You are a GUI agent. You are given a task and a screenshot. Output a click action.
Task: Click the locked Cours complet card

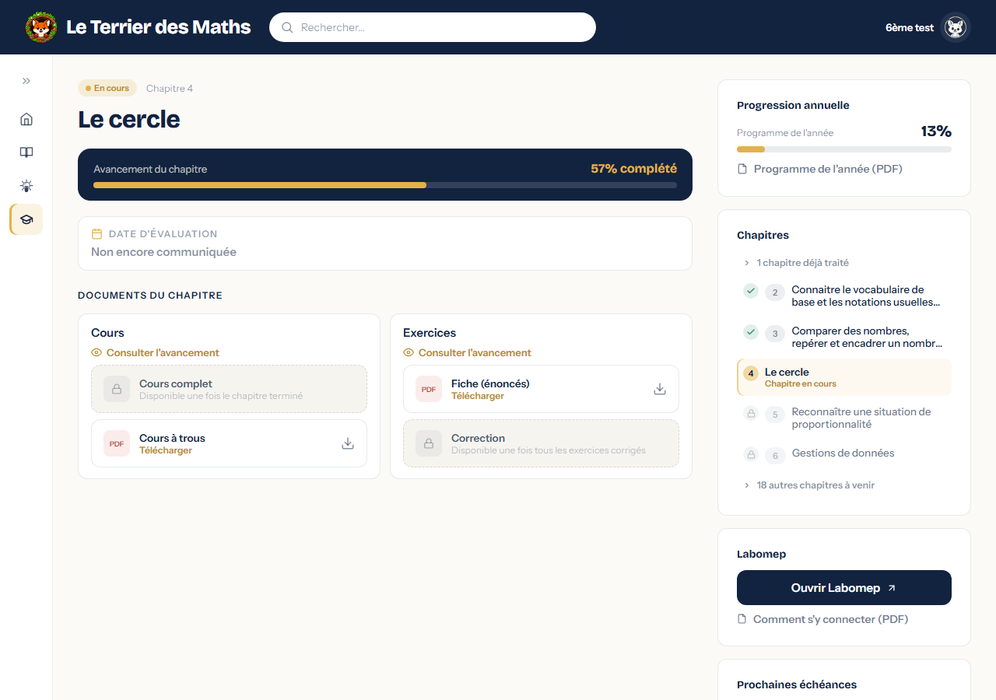tap(229, 389)
